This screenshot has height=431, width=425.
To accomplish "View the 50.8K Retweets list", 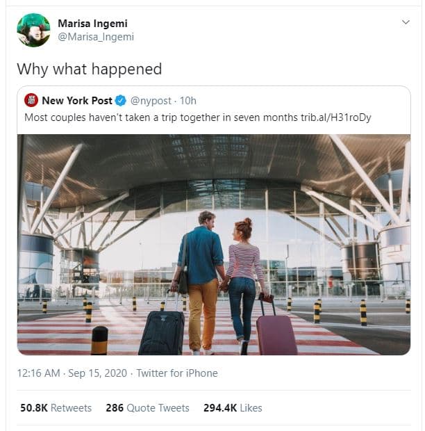I will pyautogui.click(x=56, y=408).
